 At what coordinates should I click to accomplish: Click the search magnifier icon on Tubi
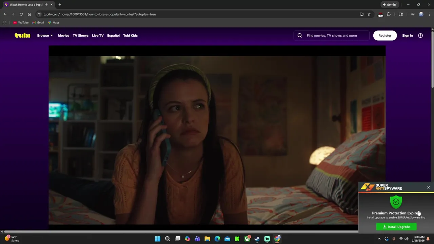[300, 36]
